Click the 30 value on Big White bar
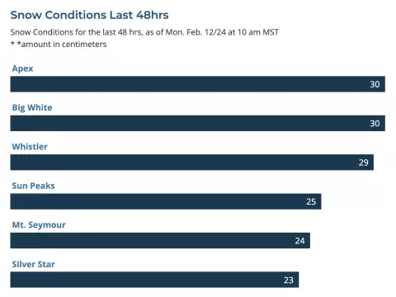Screen dimensions: 396x297 [375, 124]
